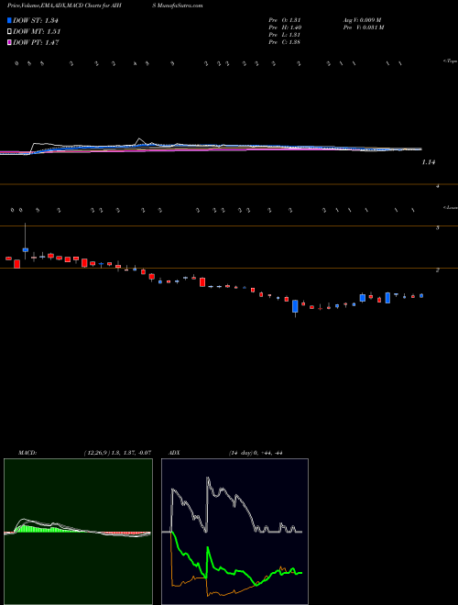Click the magenta DOW PT legend swatch
Screen dimensions: 458x605
click(x=9, y=42)
